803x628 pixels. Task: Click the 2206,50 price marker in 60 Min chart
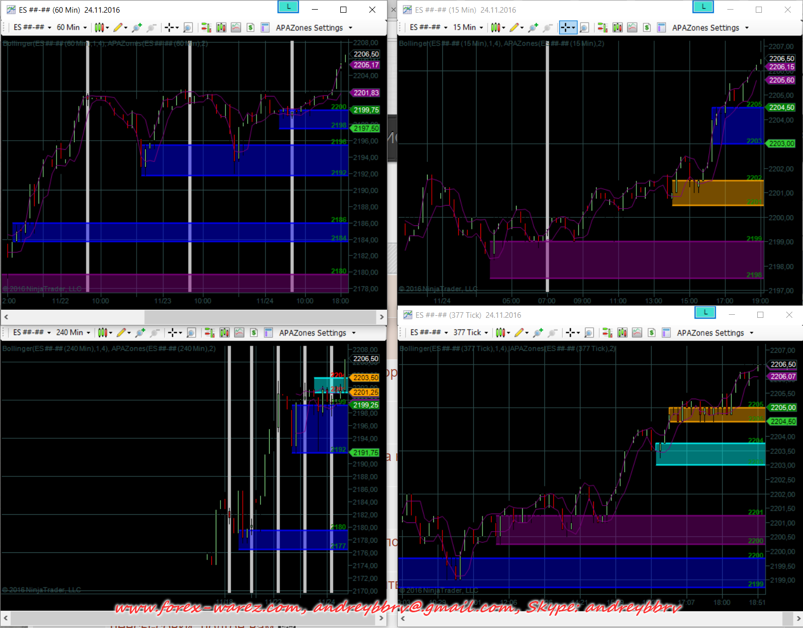[x=366, y=54]
